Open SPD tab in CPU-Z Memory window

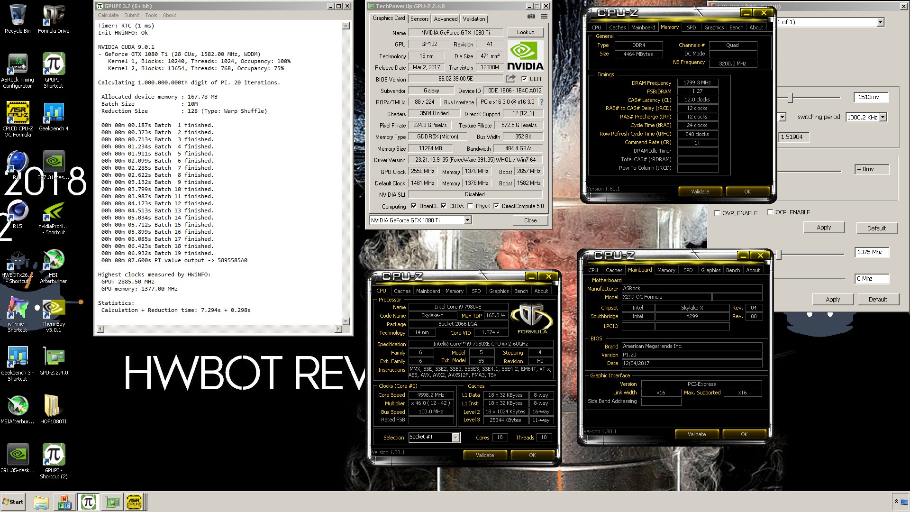[x=692, y=27]
